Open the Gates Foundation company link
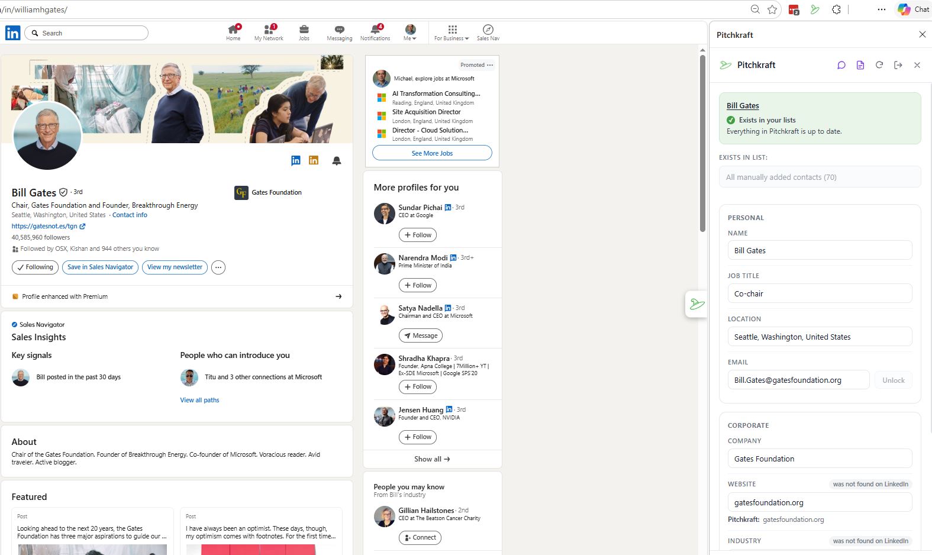 [x=268, y=192]
